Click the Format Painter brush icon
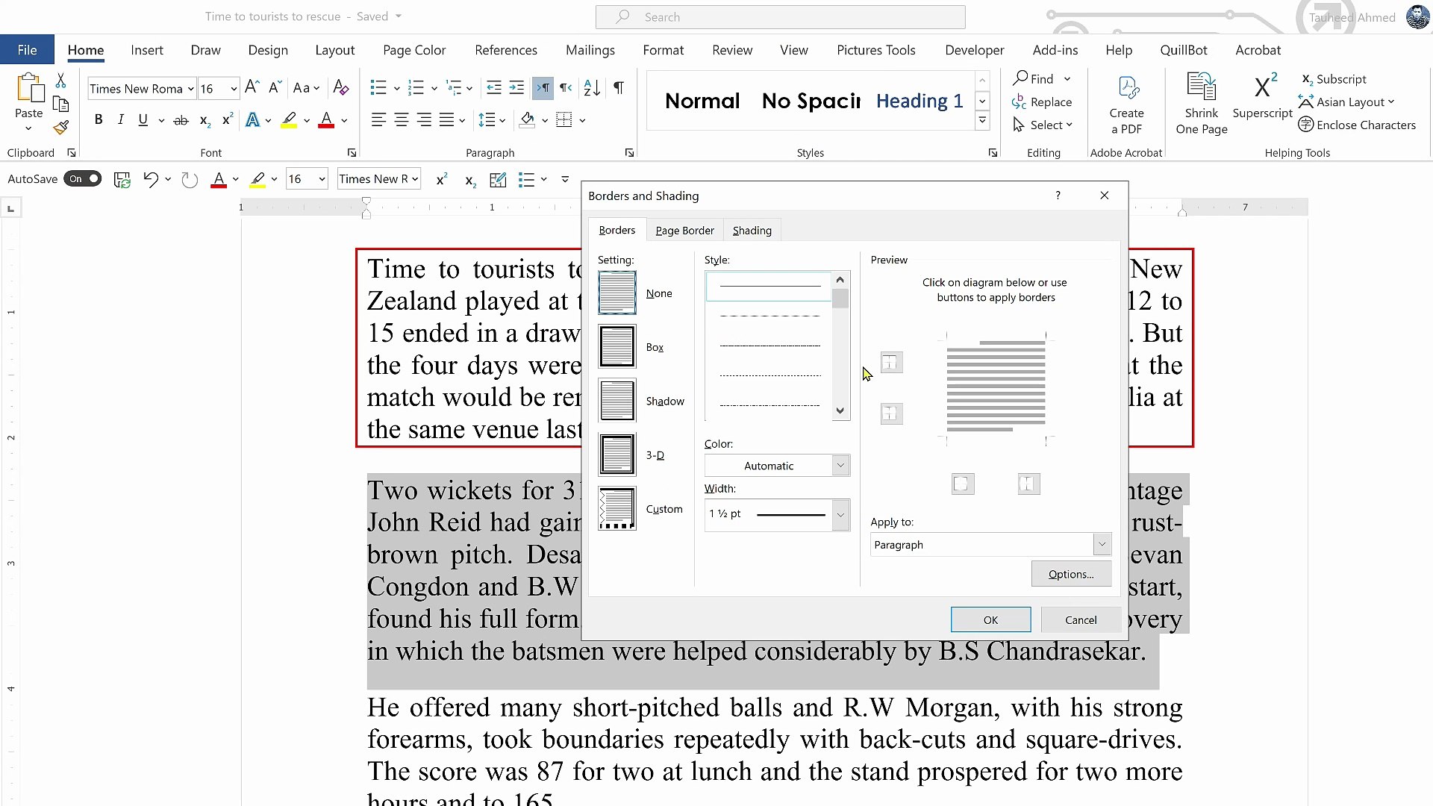This screenshot has height=806, width=1433. click(61, 128)
